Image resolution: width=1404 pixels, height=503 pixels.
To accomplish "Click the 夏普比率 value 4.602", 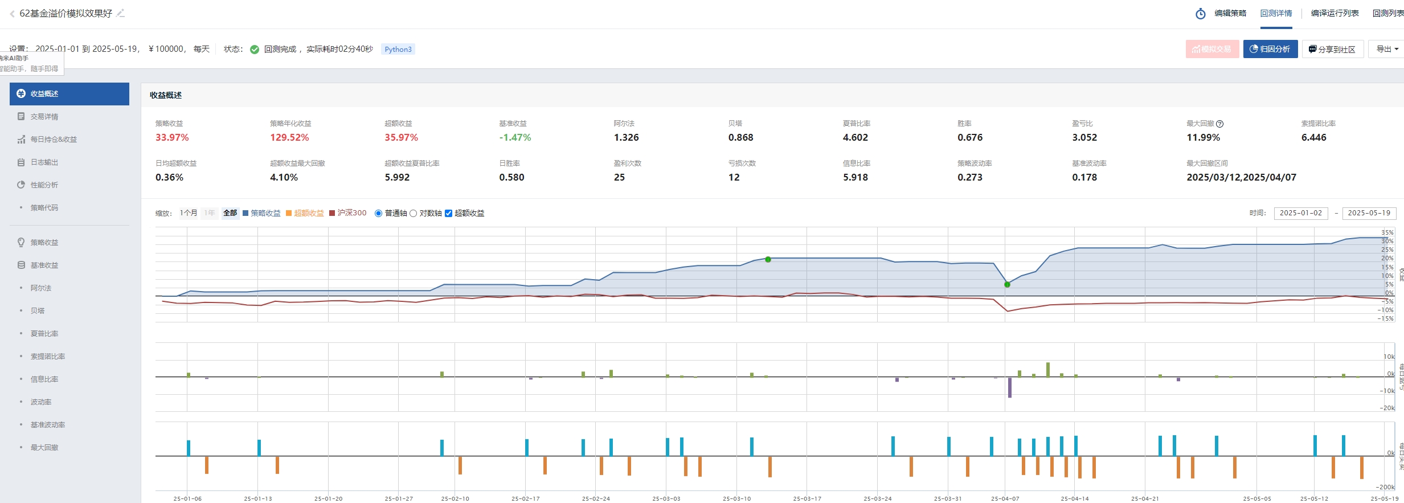I will [x=856, y=138].
